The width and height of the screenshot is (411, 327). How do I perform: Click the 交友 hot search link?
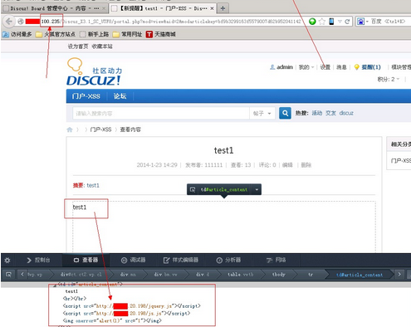pos(330,113)
